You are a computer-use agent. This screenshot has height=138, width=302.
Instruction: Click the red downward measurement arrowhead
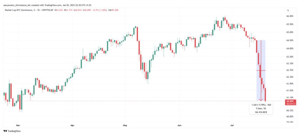[x=261, y=100]
